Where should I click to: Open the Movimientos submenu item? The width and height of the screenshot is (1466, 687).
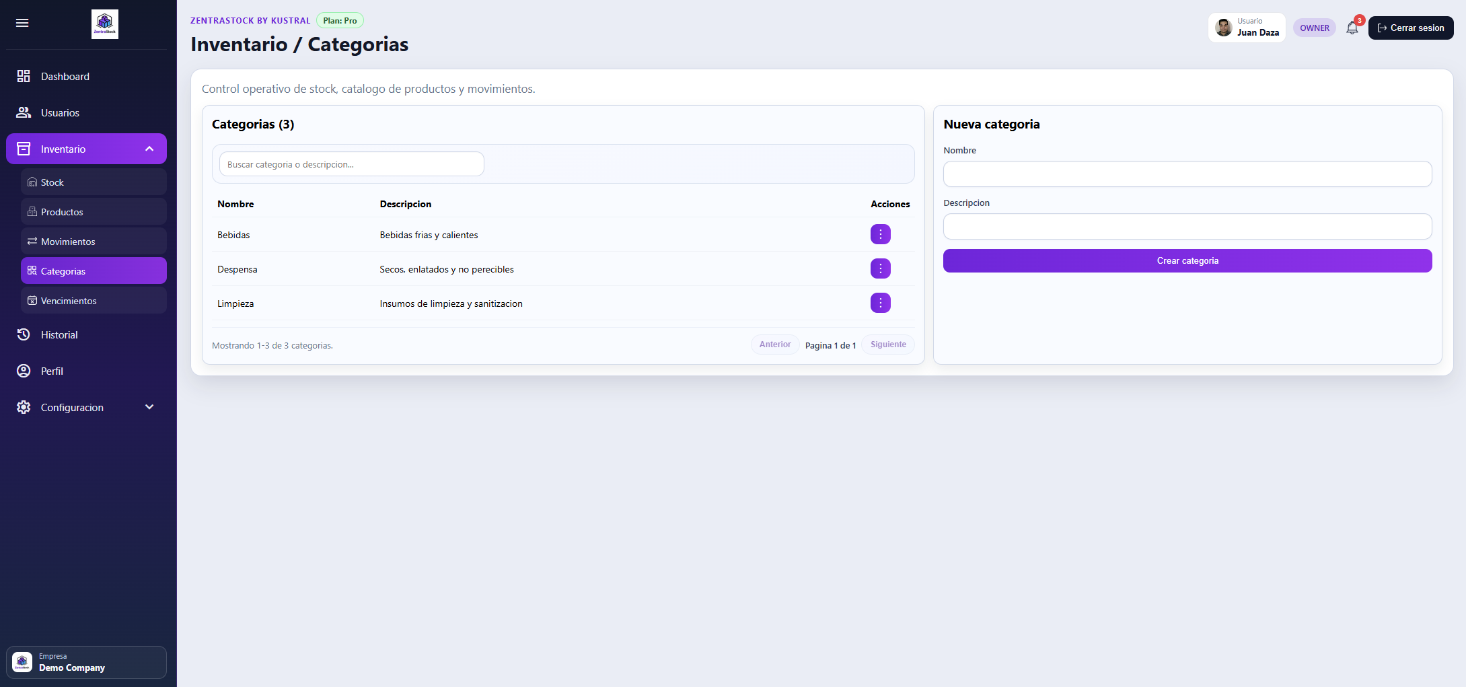point(94,242)
